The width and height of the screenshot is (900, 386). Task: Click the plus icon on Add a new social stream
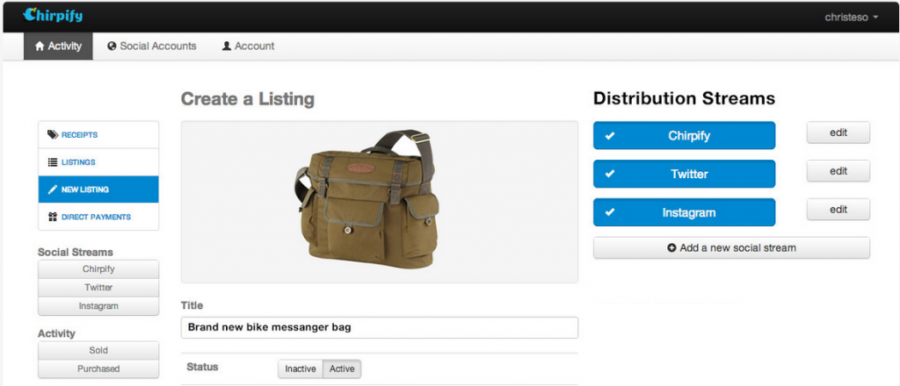coord(672,248)
